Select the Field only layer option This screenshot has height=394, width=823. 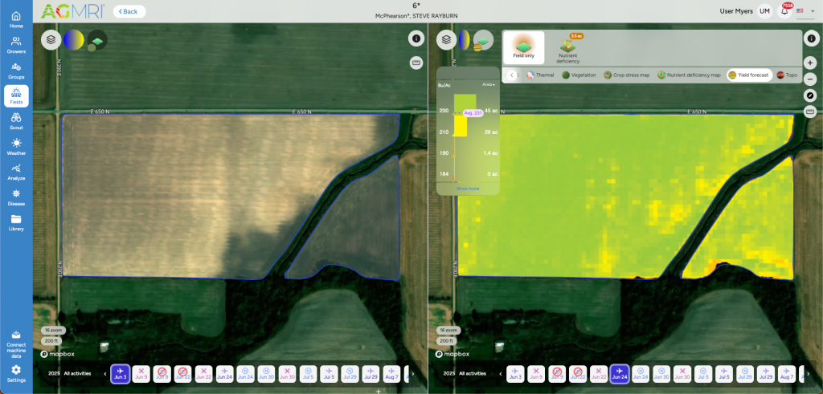pyautogui.click(x=524, y=48)
